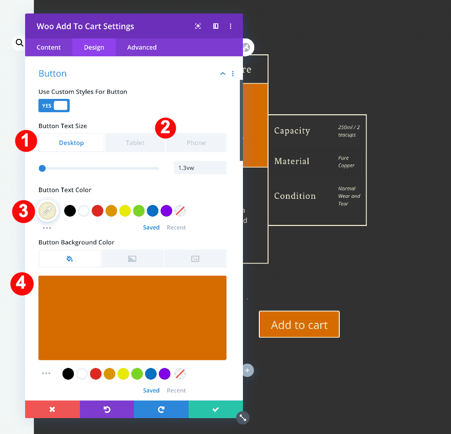
Task: Click the modal resize handle arrow icon
Action: [x=243, y=418]
